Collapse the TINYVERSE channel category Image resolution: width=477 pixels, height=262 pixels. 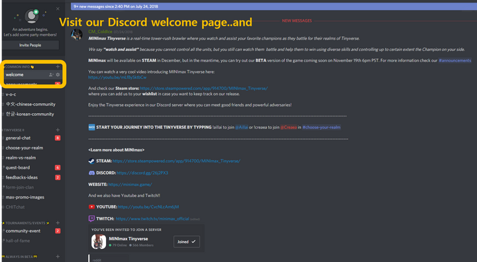click(14, 130)
